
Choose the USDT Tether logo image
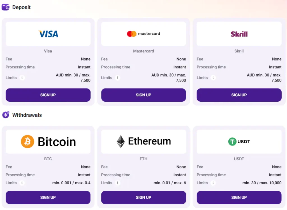[239, 142]
